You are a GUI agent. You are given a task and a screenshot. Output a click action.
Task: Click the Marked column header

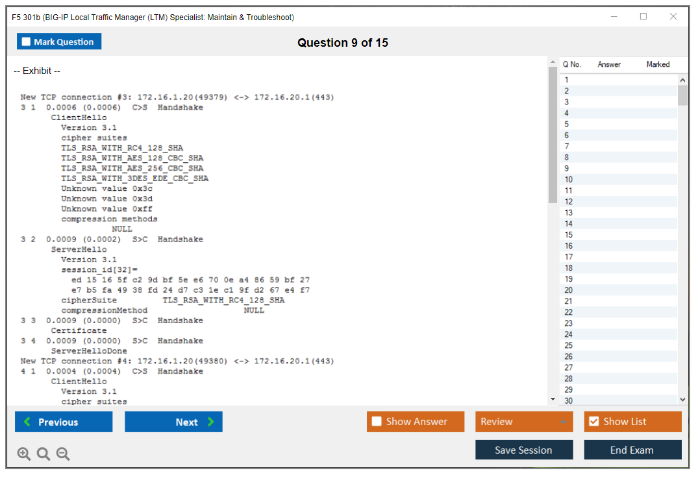pyautogui.click(x=658, y=64)
